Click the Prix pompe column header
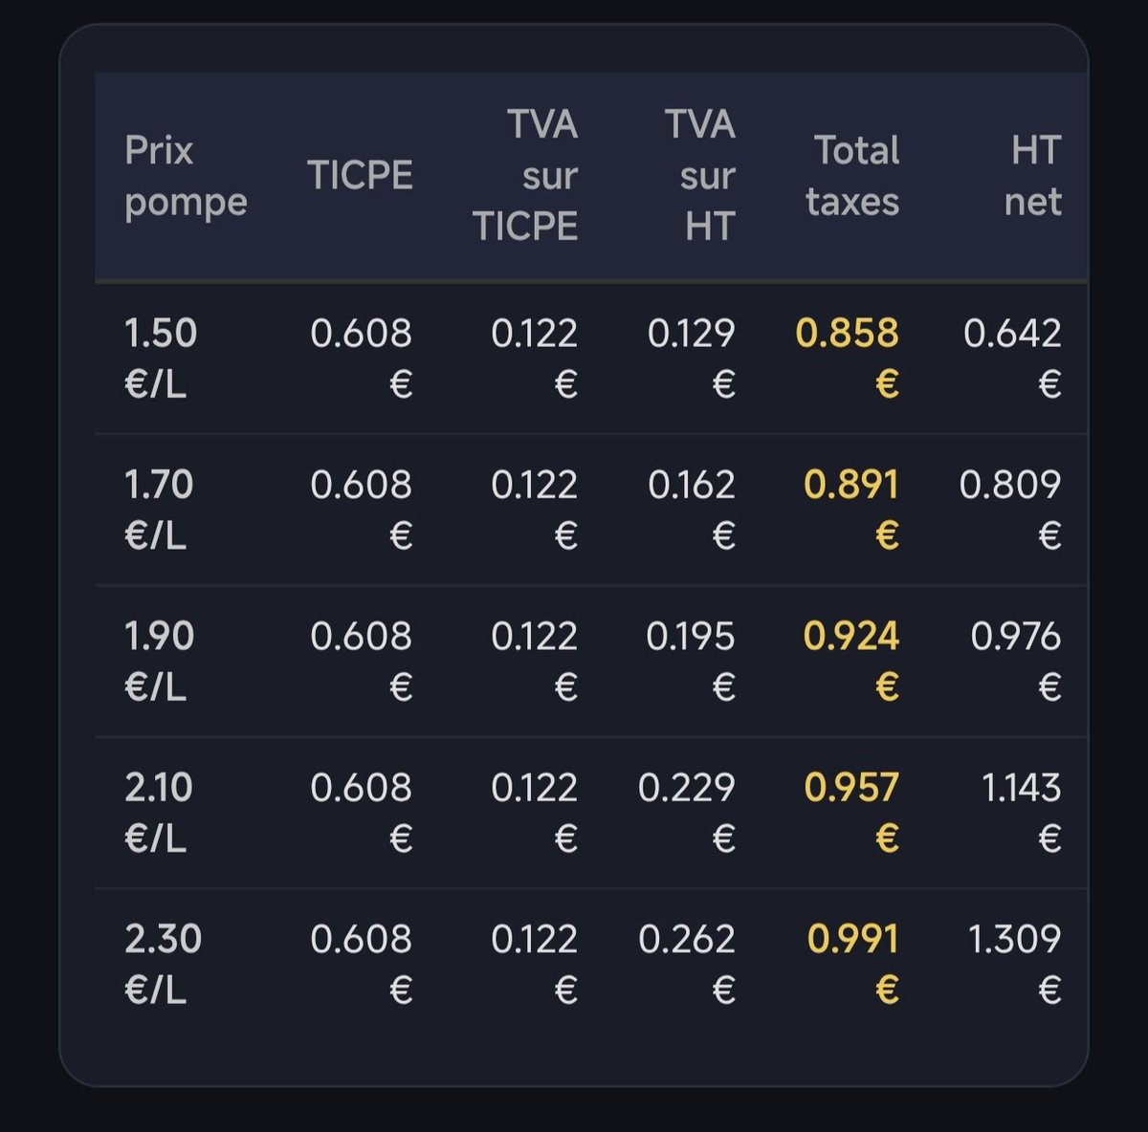The image size is (1148, 1132). (x=186, y=176)
